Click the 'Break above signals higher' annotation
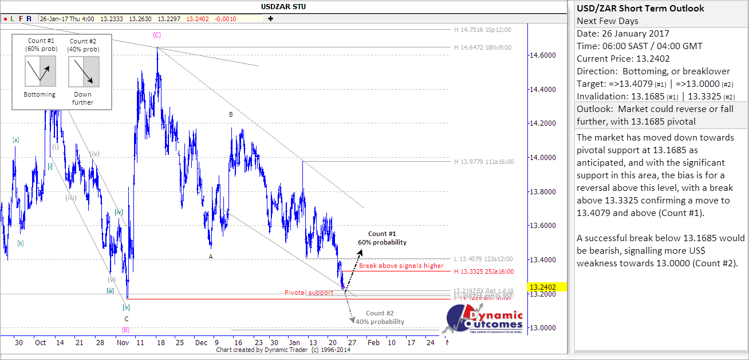 pos(401,266)
